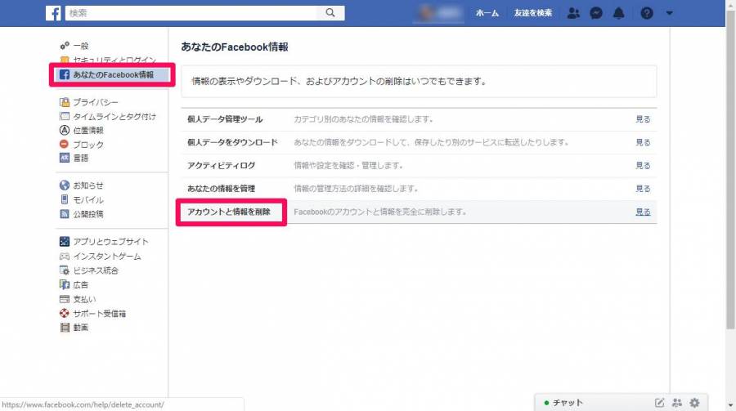Click create group icon in chat bar
The image size is (736, 411).
pos(677,403)
